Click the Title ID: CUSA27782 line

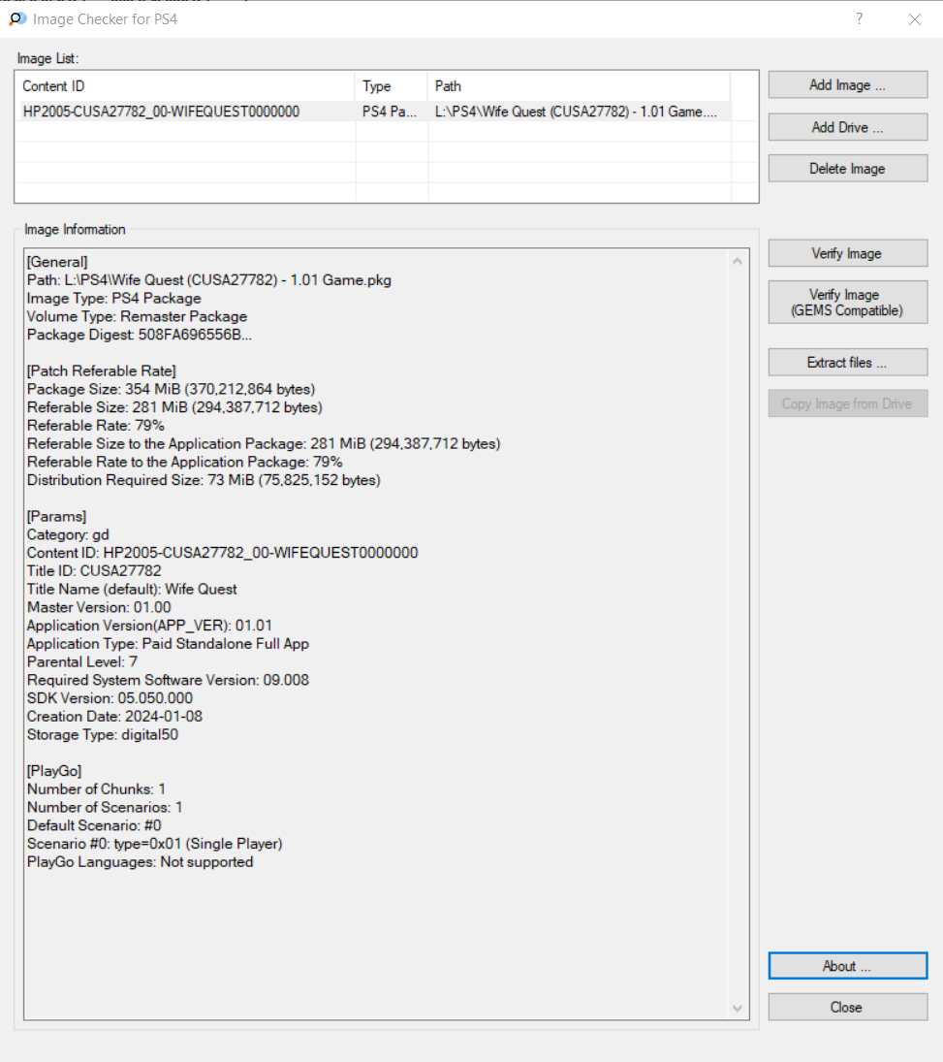tap(94, 571)
